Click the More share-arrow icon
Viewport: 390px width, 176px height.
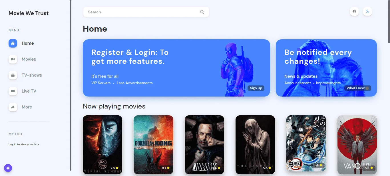click(13, 107)
